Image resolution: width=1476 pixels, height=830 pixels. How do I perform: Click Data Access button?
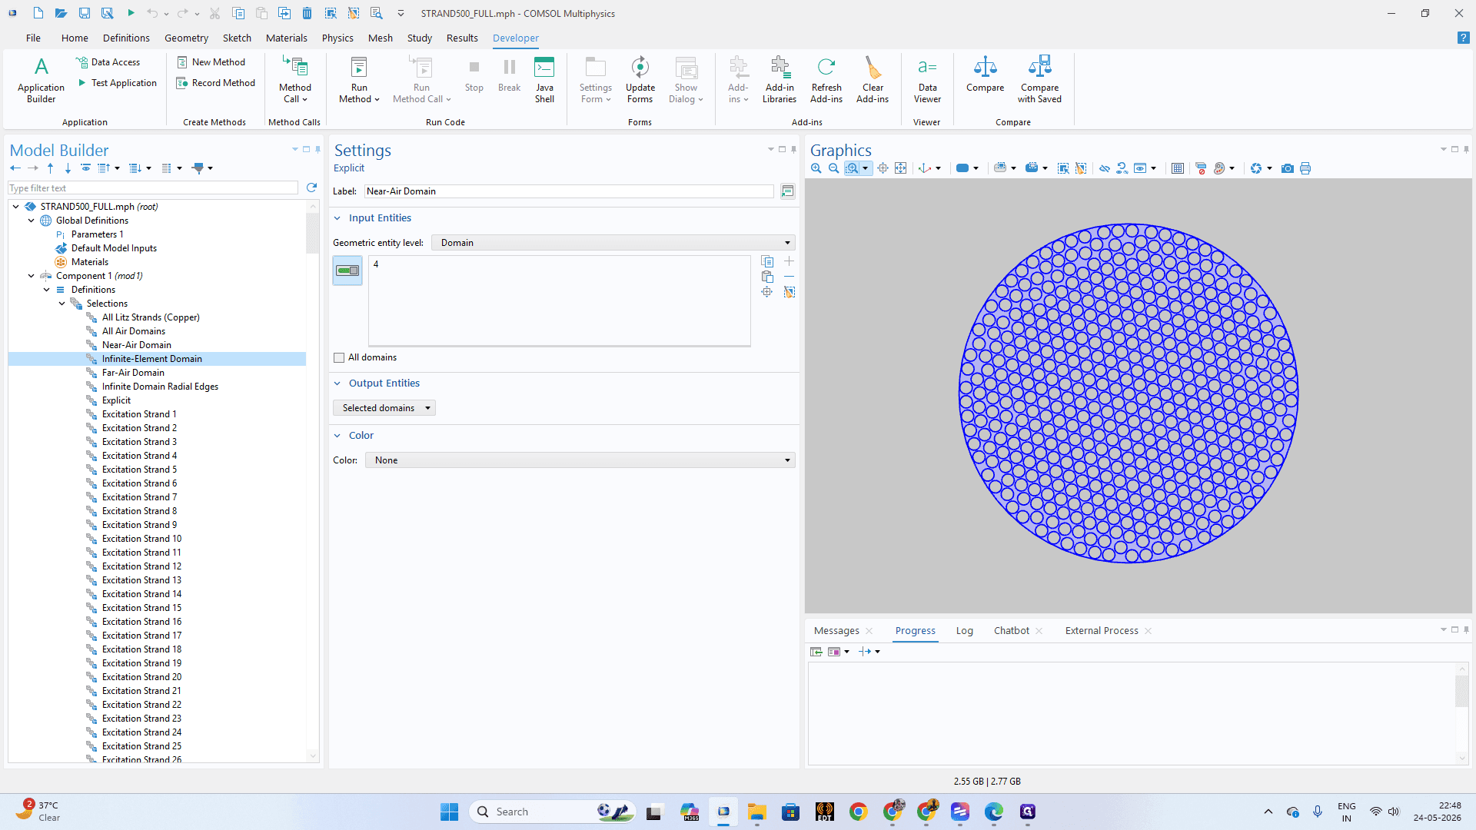[x=108, y=62]
